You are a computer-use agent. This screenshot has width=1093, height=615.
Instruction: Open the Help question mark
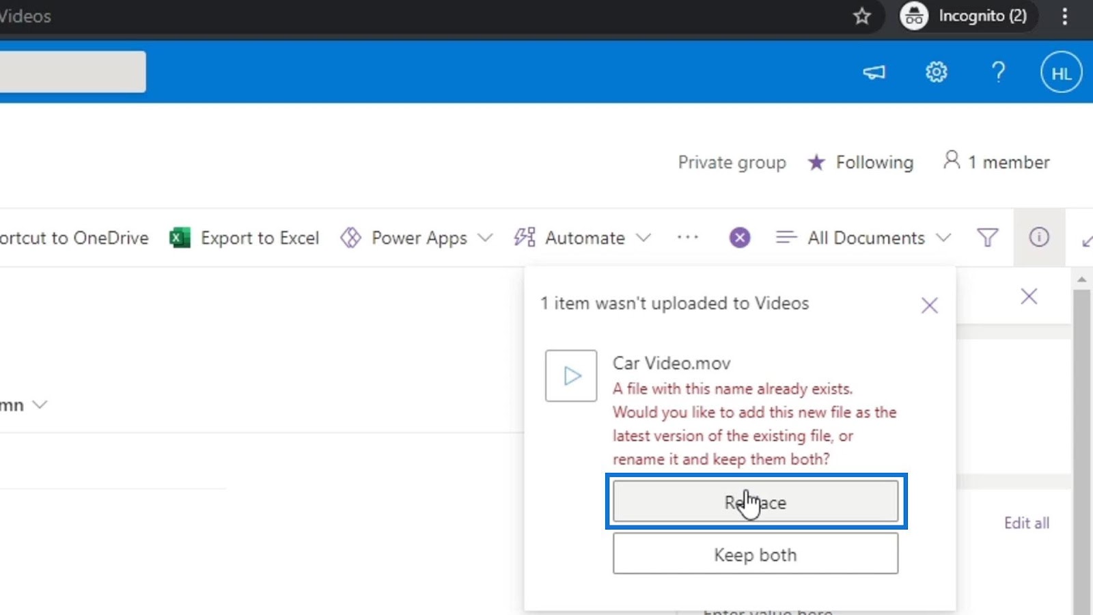pyautogui.click(x=998, y=72)
